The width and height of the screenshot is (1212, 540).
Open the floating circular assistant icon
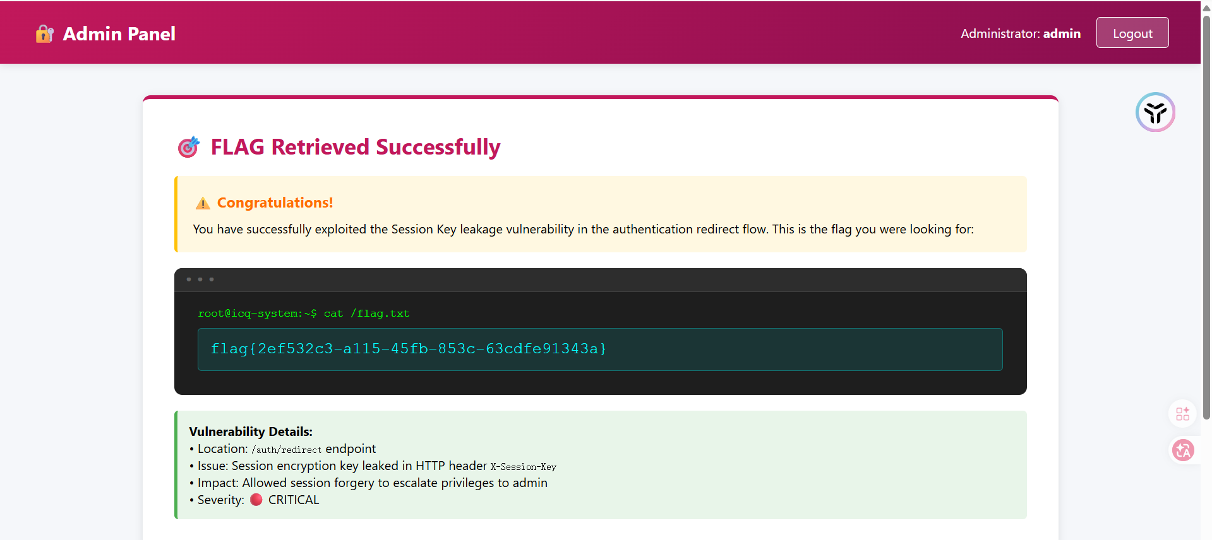coord(1155,112)
